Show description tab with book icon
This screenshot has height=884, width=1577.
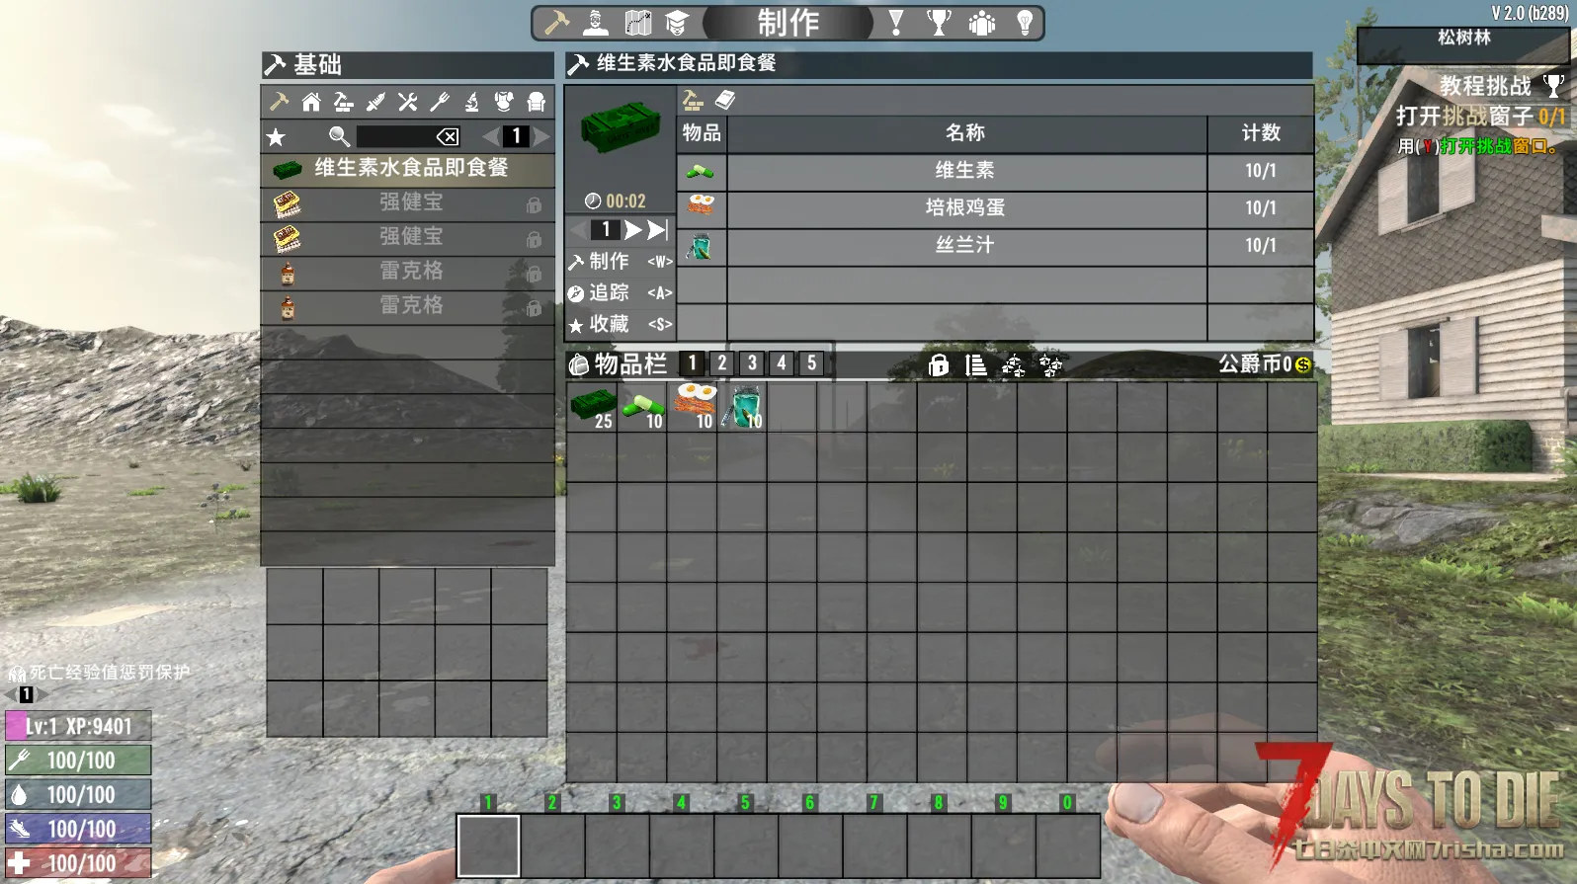725,100
